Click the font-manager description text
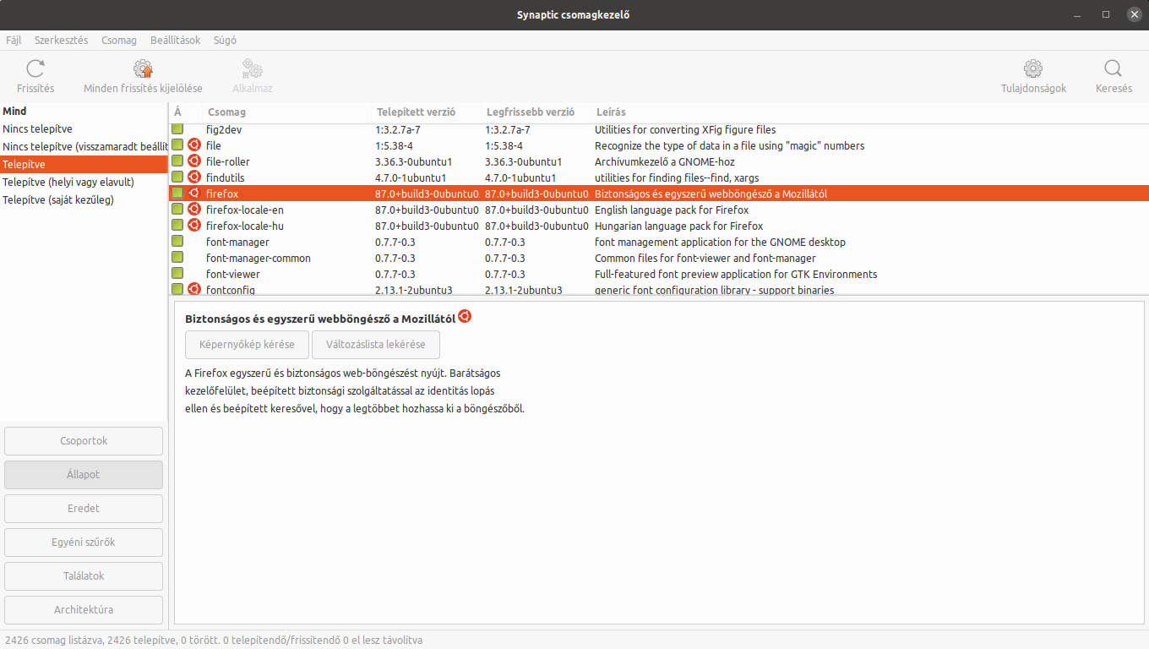 [720, 242]
